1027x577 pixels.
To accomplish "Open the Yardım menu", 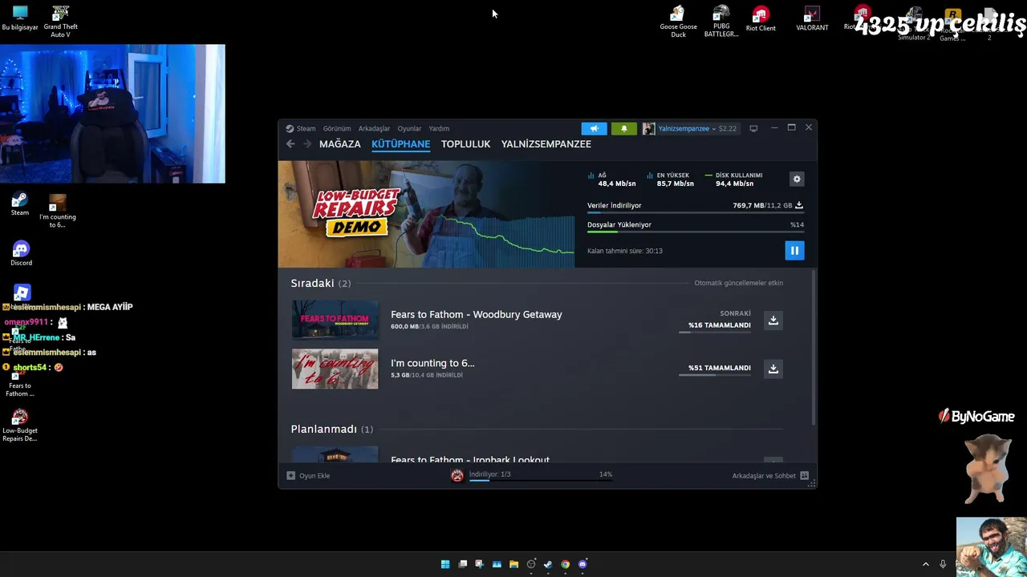I will pos(439,128).
